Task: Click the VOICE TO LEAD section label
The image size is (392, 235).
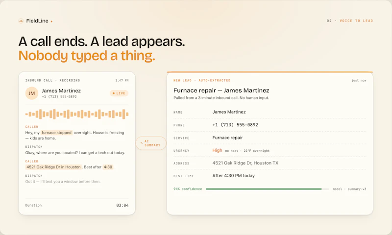Action: (x=356, y=21)
